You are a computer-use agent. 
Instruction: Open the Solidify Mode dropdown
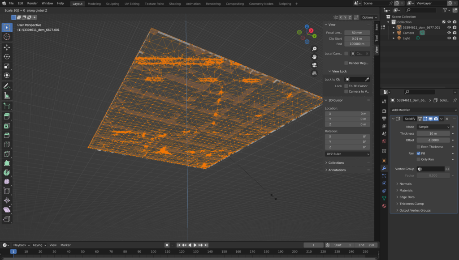coord(433,127)
